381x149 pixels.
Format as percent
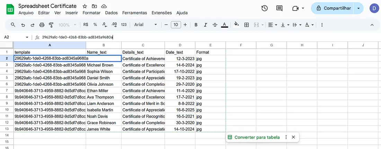[95, 25]
